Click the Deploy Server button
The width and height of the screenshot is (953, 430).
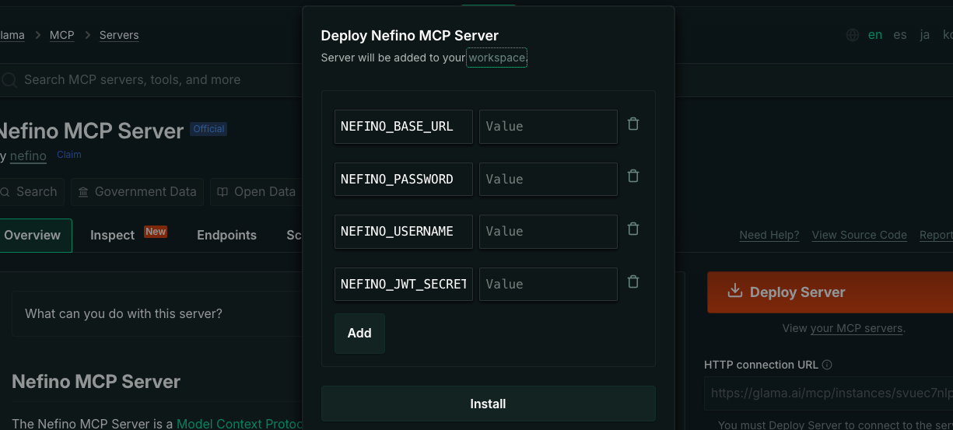click(x=830, y=292)
